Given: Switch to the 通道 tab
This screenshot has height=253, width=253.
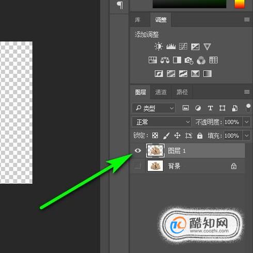Looking at the screenshot, I should coord(161,92).
